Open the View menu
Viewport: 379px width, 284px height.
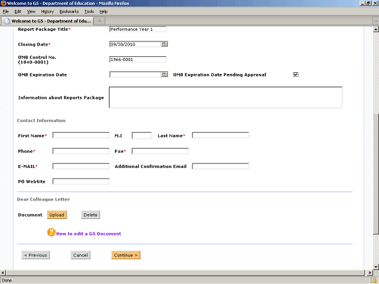coord(31,12)
